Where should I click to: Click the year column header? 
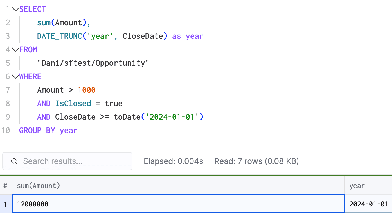click(x=357, y=186)
